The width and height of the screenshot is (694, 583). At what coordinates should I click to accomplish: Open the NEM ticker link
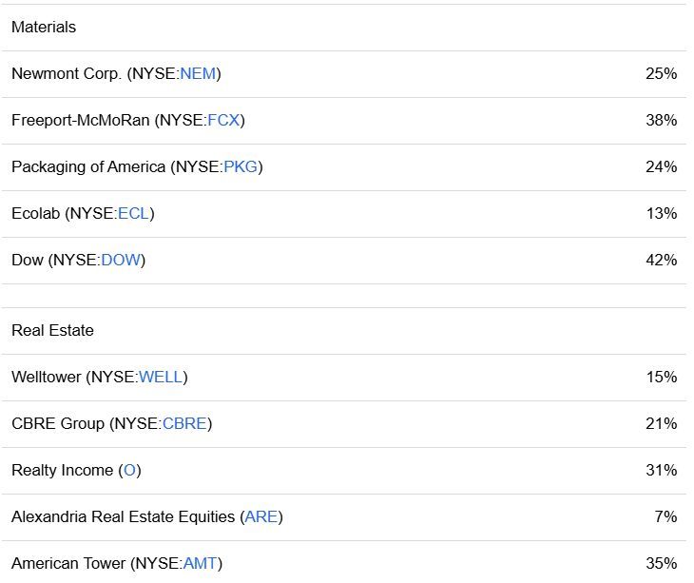pyautogui.click(x=198, y=73)
